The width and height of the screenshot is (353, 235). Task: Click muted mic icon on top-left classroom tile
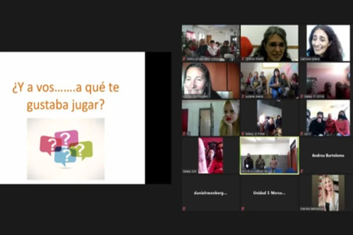[x=184, y=59]
